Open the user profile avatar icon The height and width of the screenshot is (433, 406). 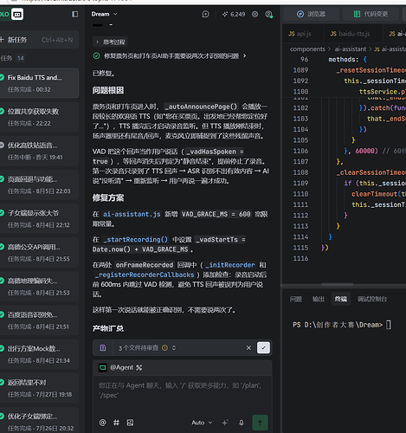click(268, 14)
